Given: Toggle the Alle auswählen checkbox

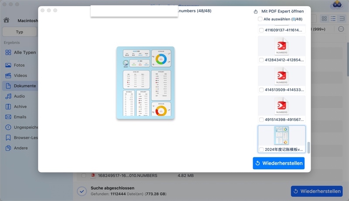Looking at the screenshot, I should tap(260, 19).
